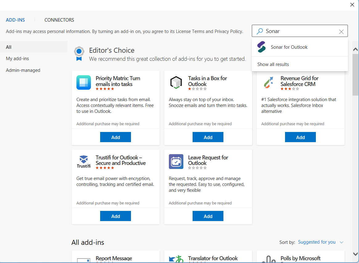Click the Polls by Microsoft icon

[x=269, y=259]
